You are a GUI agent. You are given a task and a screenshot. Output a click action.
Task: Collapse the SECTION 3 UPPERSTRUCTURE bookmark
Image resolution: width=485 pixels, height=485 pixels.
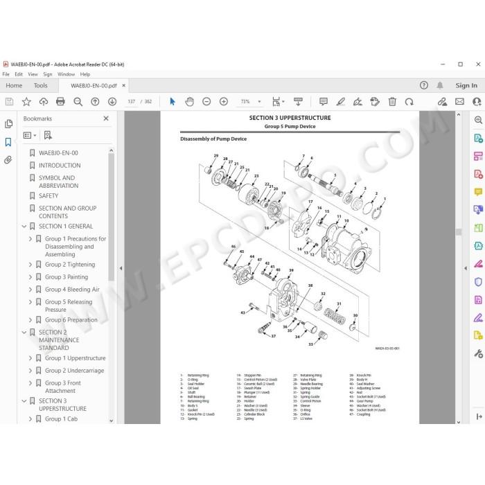click(x=24, y=401)
